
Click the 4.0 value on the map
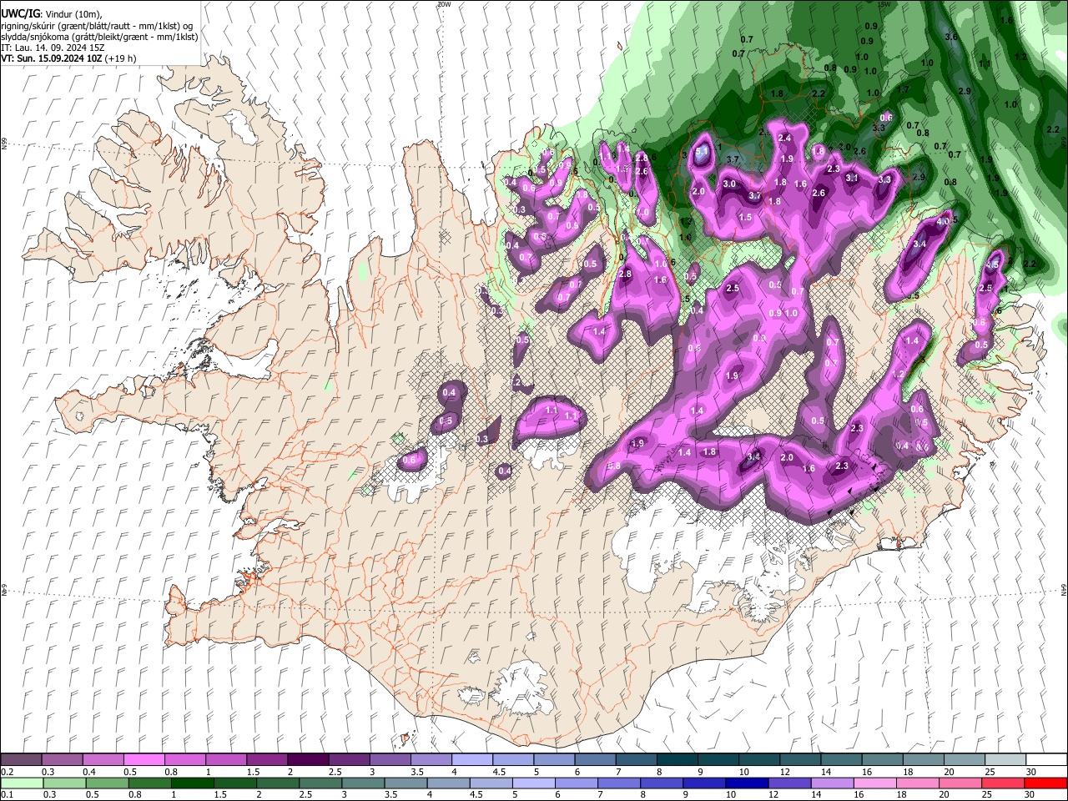pos(944,222)
